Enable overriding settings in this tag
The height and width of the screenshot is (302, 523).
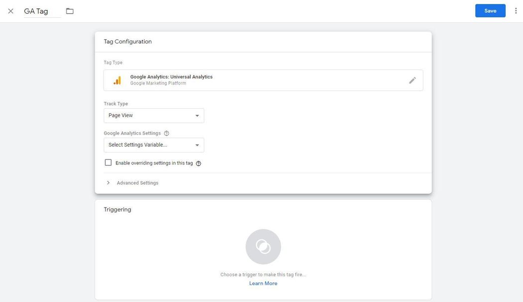[108, 163]
